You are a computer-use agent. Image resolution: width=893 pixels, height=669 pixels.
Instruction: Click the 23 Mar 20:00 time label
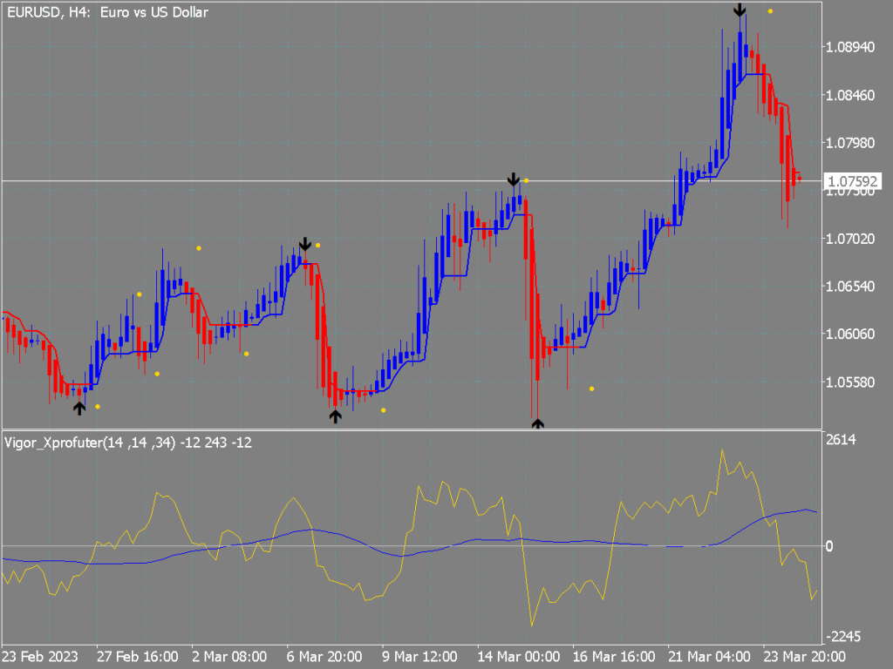click(x=804, y=657)
